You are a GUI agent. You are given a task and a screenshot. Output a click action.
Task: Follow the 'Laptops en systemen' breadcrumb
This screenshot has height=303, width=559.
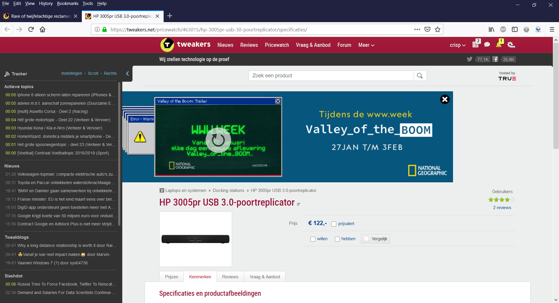click(x=186, y=190)
